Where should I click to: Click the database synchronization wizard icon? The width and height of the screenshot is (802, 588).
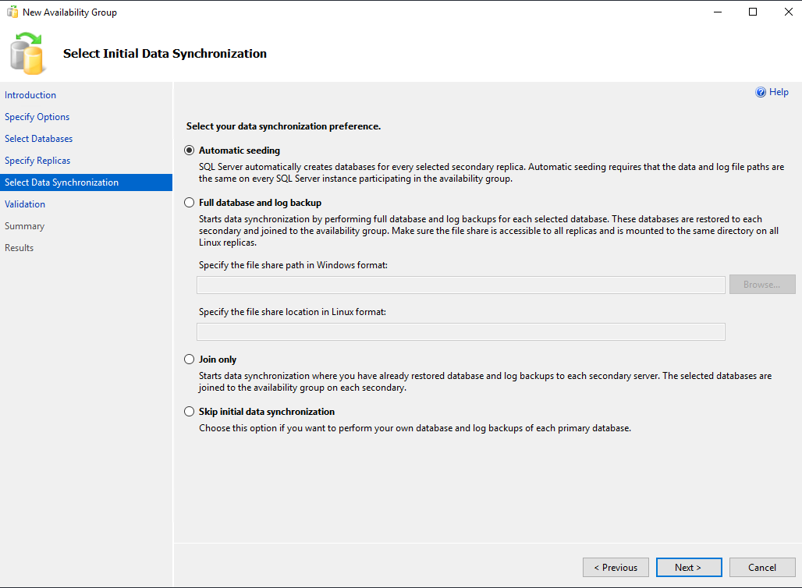(27, 54)
